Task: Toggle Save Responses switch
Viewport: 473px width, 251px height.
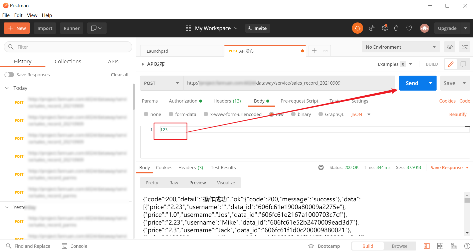Action: 9,75
